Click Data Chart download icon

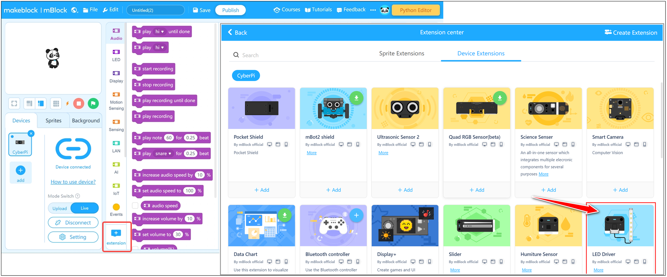pos(284,215)
